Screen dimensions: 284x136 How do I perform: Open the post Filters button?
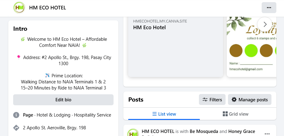pyautogui.click(x=212, y=99)
